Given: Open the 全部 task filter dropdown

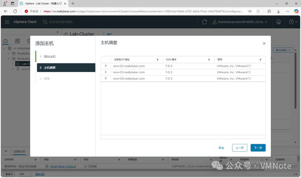Looking at the screenshot, I should [x=25, y=174].
